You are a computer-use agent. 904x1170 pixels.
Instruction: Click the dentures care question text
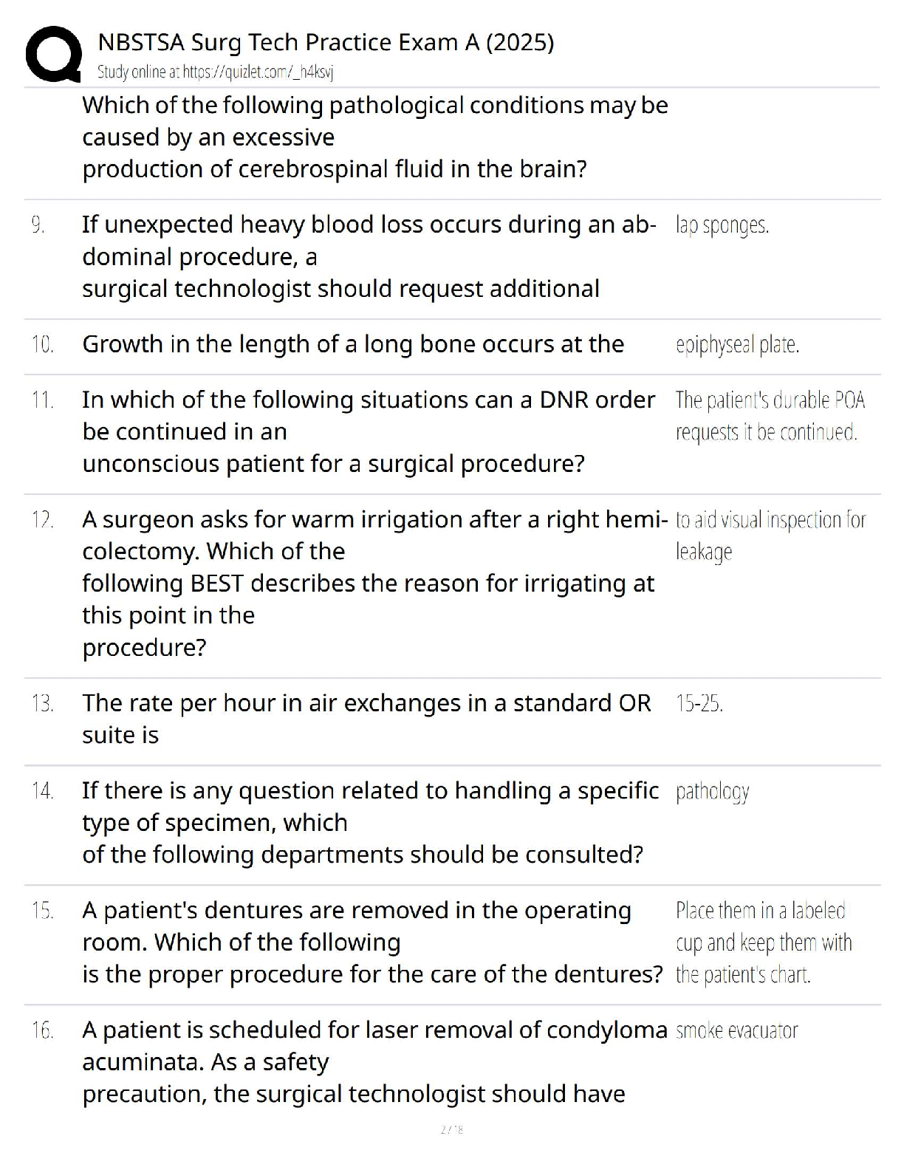(x=372, y=942)
